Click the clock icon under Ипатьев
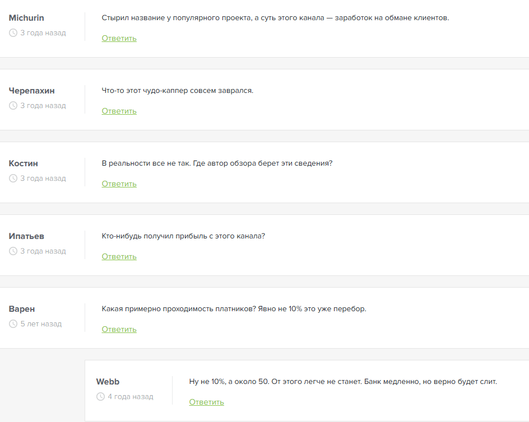529x422 pixels. tap(13, 251)
